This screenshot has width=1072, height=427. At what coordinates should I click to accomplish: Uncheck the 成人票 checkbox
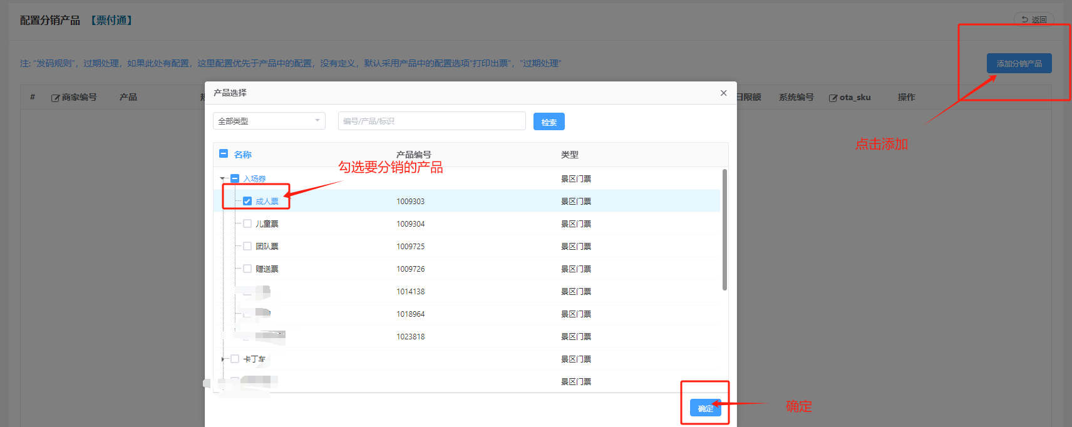(247, 201)
